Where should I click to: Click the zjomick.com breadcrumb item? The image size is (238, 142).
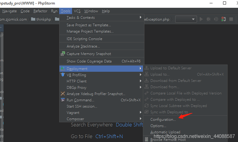coord(13,19)
